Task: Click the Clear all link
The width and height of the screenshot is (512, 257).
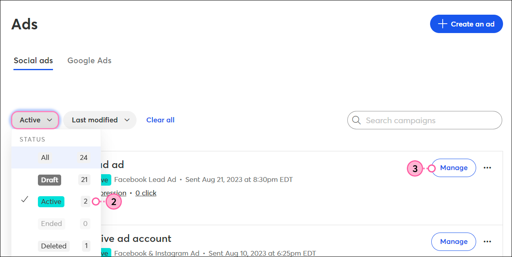Action: pyautogui.click(x=160, y=120)
